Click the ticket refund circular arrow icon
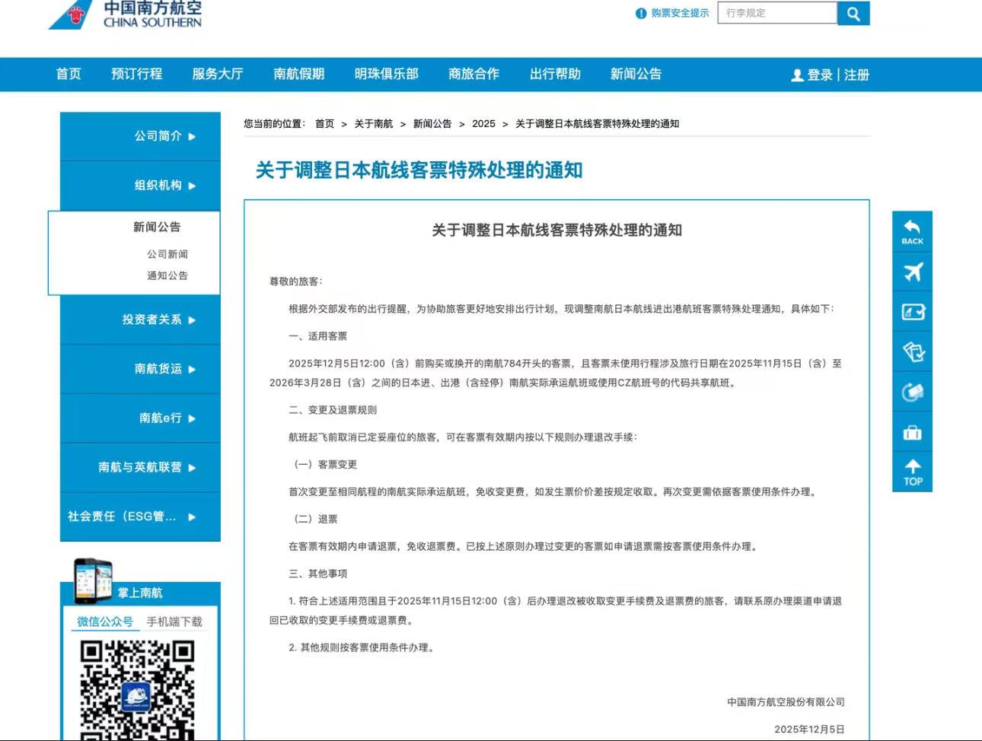The height and width of the screenshot is (741, 982). (912, 393)
